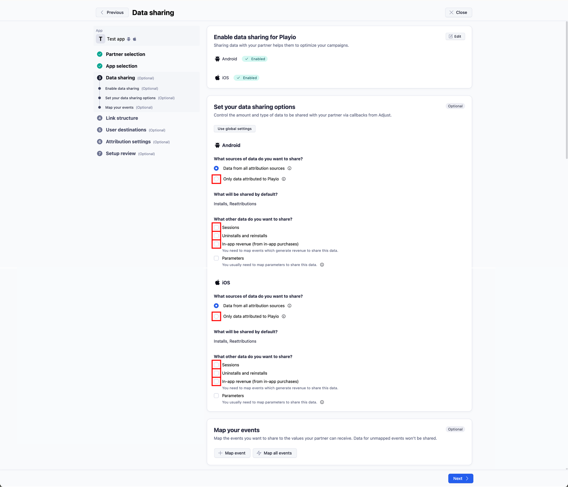568x487 pixels.
Task: Proceed with the Next button
Action: (x=460, y=478)
